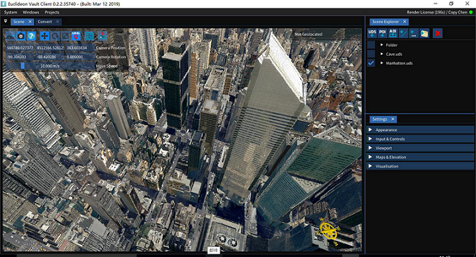Screen dimensions: 476x257
Task: Click the first Camera Position coordinate field
Action: pos(20,48)
